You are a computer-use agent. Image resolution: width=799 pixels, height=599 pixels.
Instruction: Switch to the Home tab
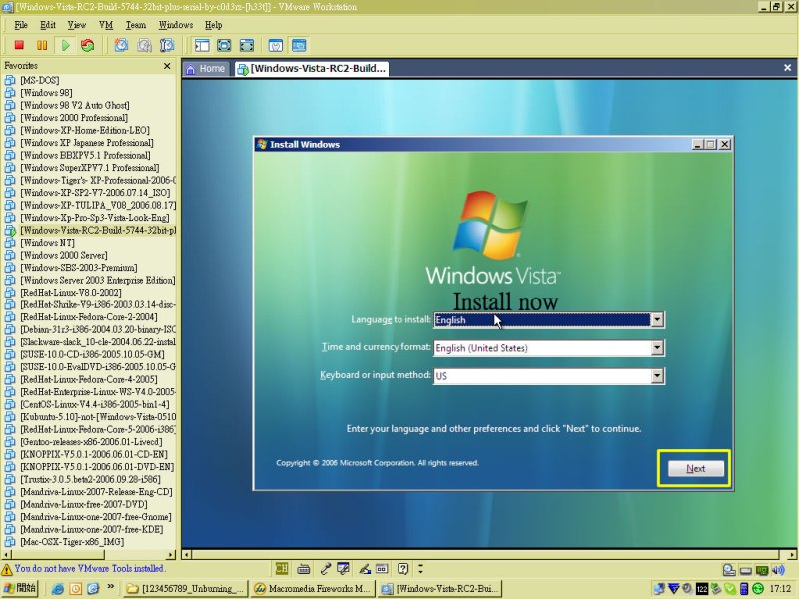tap(206, 68)
